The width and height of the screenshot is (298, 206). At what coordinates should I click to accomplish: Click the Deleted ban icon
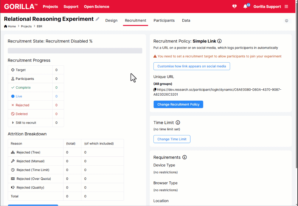(x=13, y=114)
